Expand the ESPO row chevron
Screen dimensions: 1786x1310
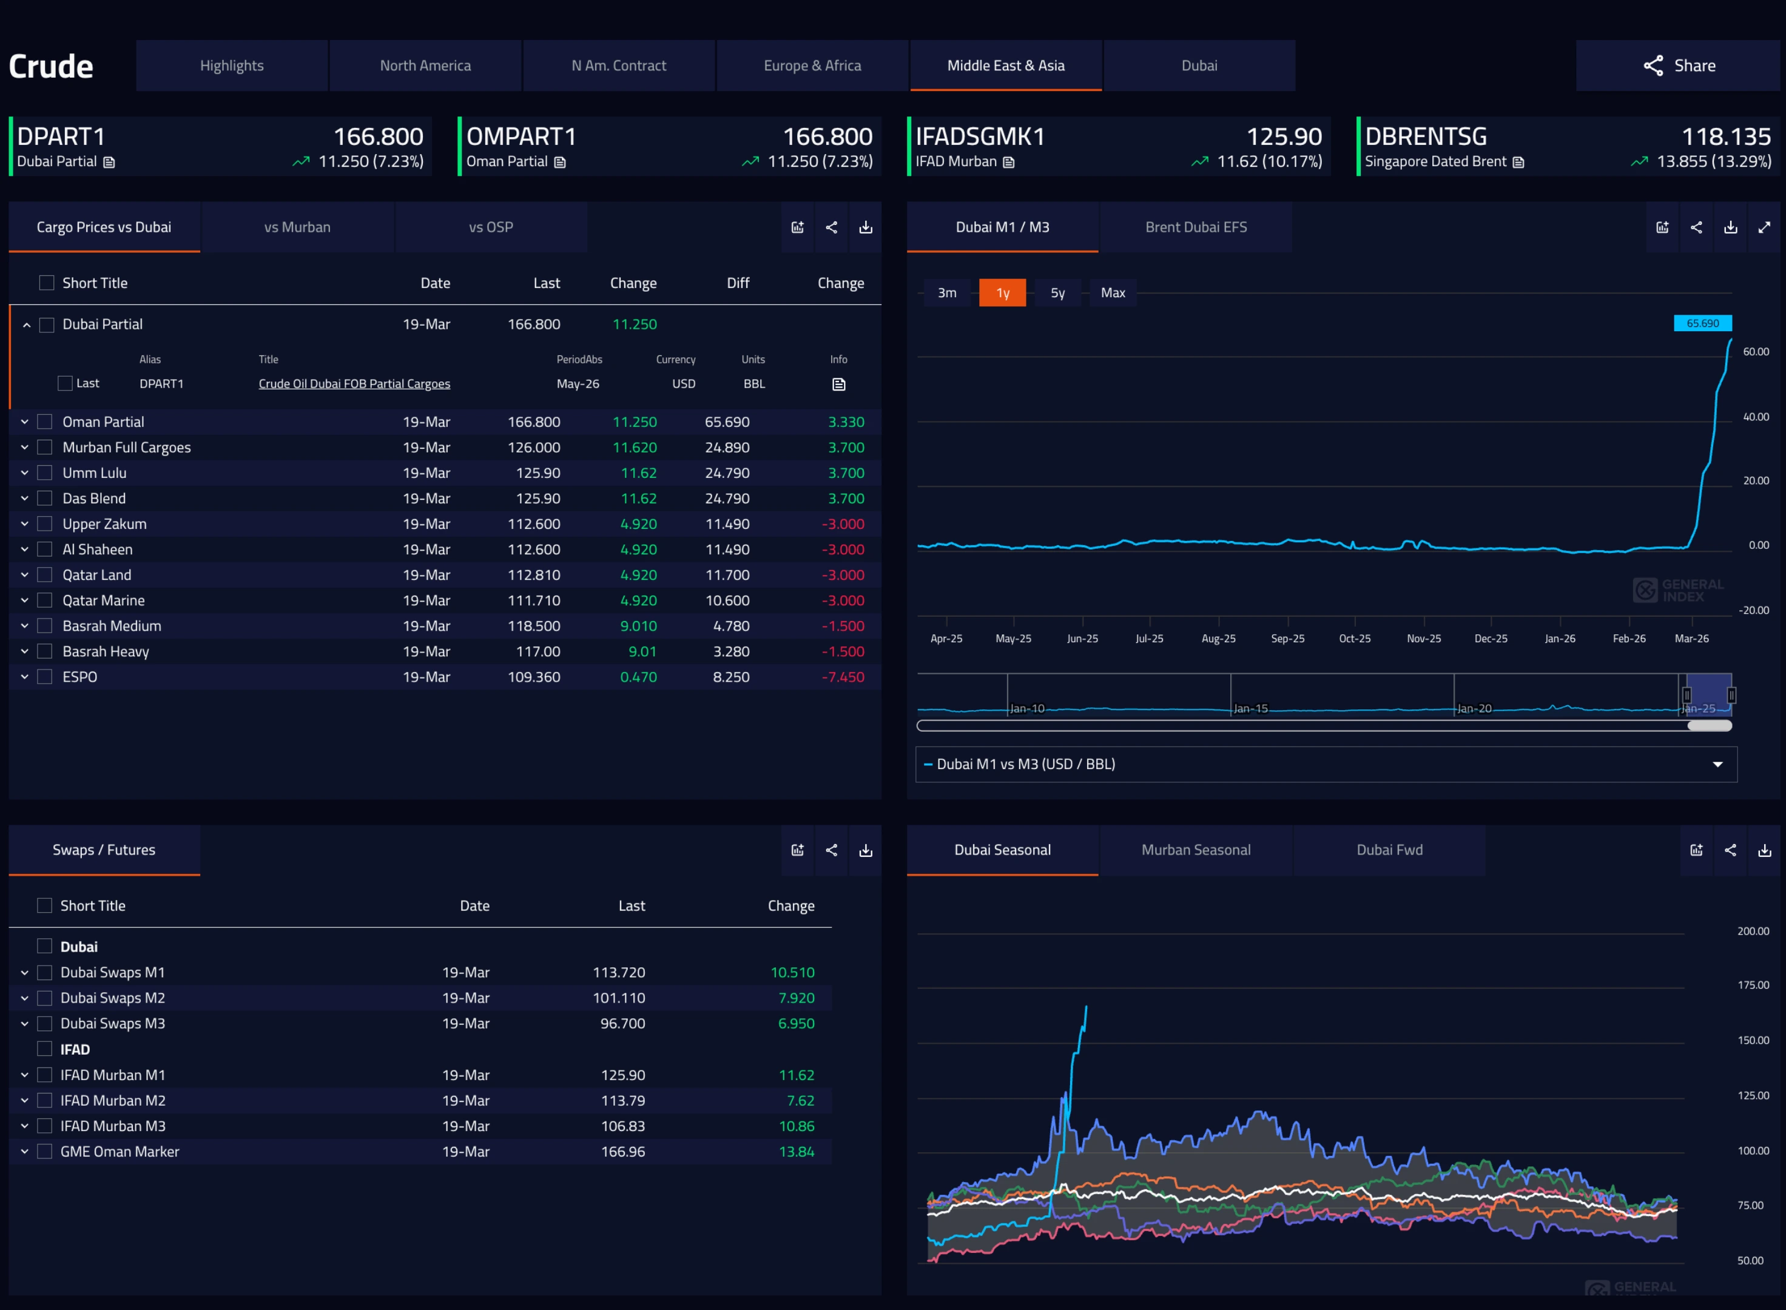[25, 677]
